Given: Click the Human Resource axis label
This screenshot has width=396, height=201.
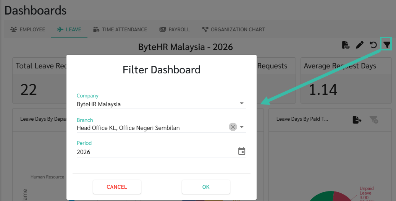Looking at the screenshot, I should tap(47, 177).
